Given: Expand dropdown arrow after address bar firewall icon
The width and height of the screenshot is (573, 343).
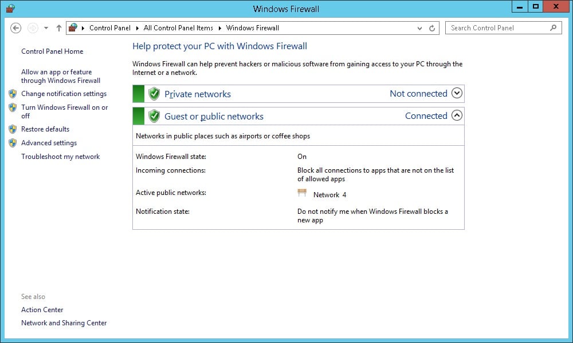Looking at the screenshot, I should click(x=83, y=28).
